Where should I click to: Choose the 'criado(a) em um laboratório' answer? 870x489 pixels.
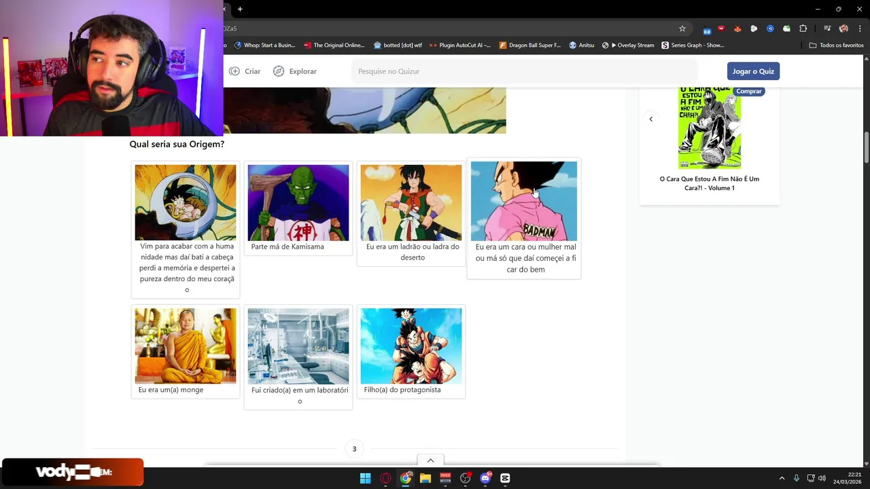click(298, 357)
